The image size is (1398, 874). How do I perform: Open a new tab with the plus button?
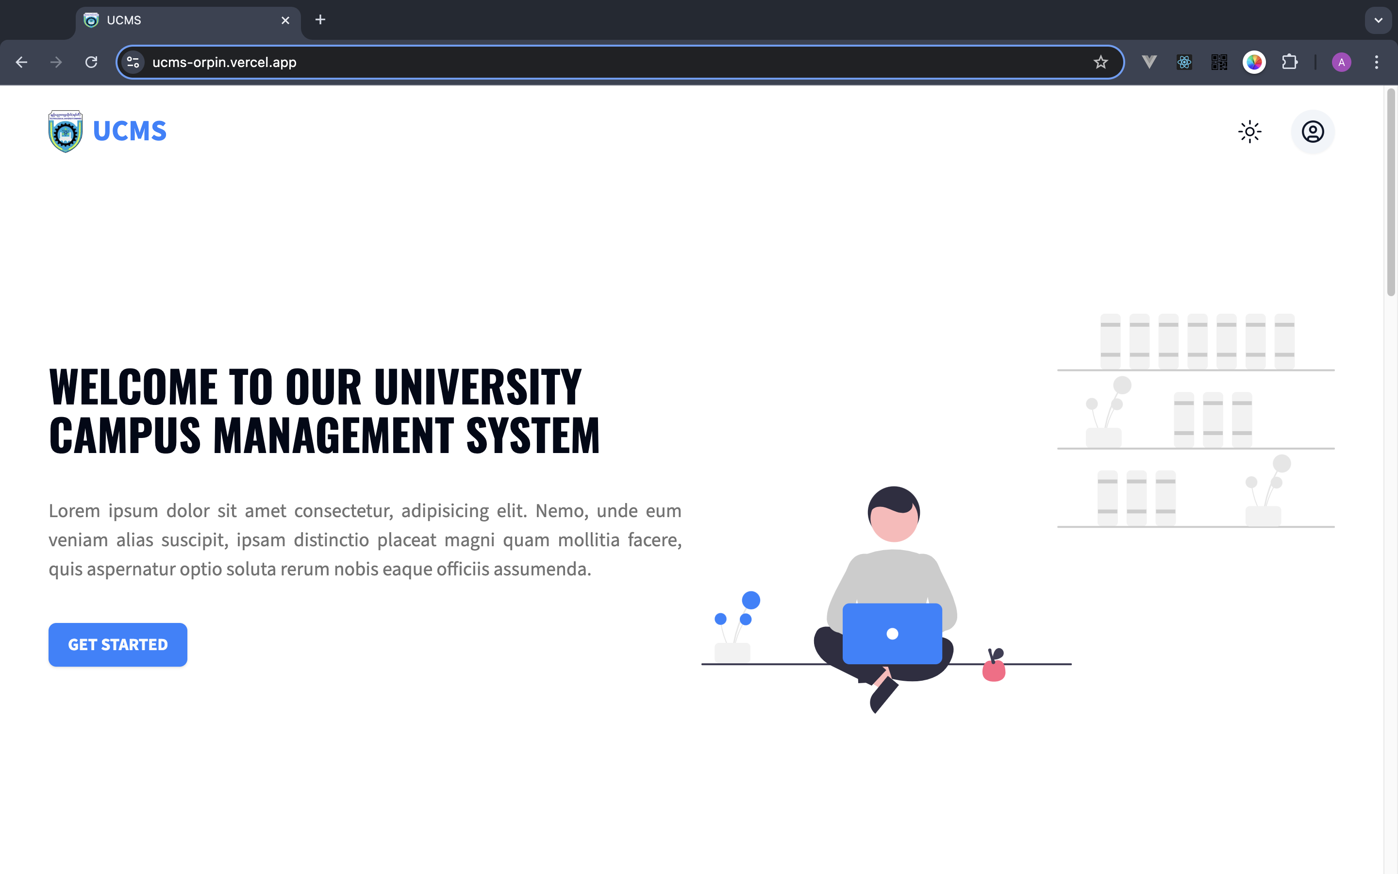pyautogui.click(x=320, y=20)
